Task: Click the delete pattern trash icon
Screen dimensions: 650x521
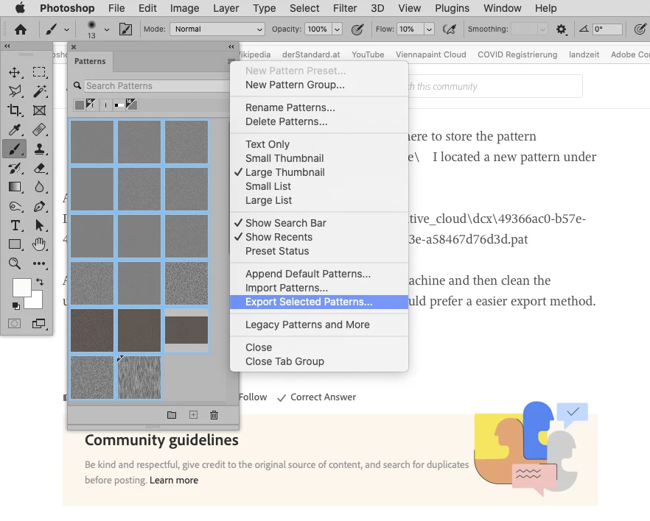Action: point(214,414)
